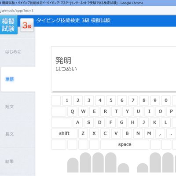
Task: Click the タイピング技能検定 3級 模擬試験 header title
Action: click(73, 20)
